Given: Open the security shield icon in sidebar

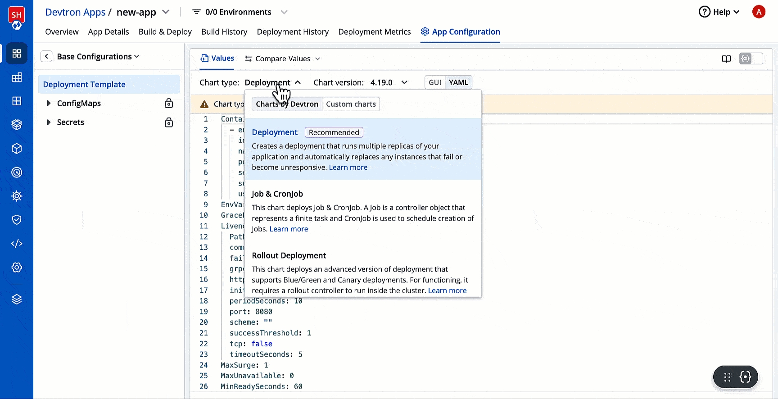Looking at the screenshot, I should [17, 220].
